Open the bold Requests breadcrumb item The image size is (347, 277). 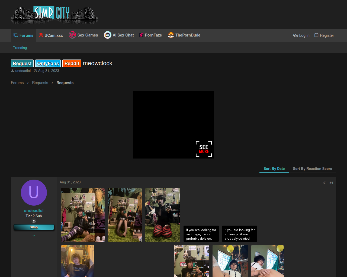click(x=65, y=83)
